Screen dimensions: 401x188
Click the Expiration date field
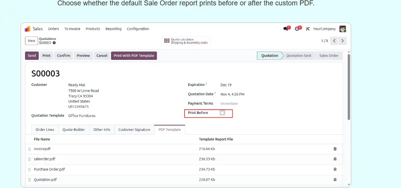226,85
